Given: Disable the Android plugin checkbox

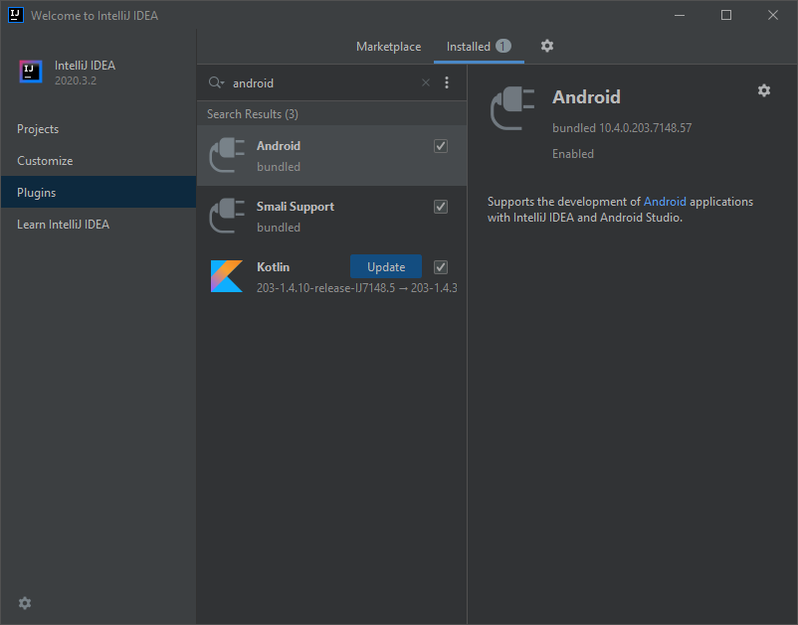Looking at the screenshot, I should (441, 146).
